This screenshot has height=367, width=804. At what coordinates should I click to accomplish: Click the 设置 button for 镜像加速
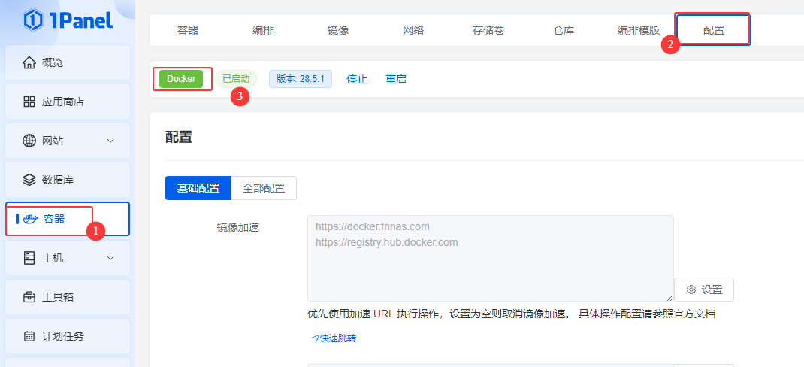pyautogui.click(x=704, y=290)
